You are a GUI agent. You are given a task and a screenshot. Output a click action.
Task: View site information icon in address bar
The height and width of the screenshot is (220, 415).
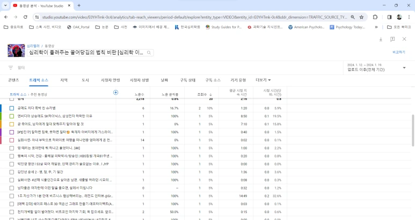37,17
